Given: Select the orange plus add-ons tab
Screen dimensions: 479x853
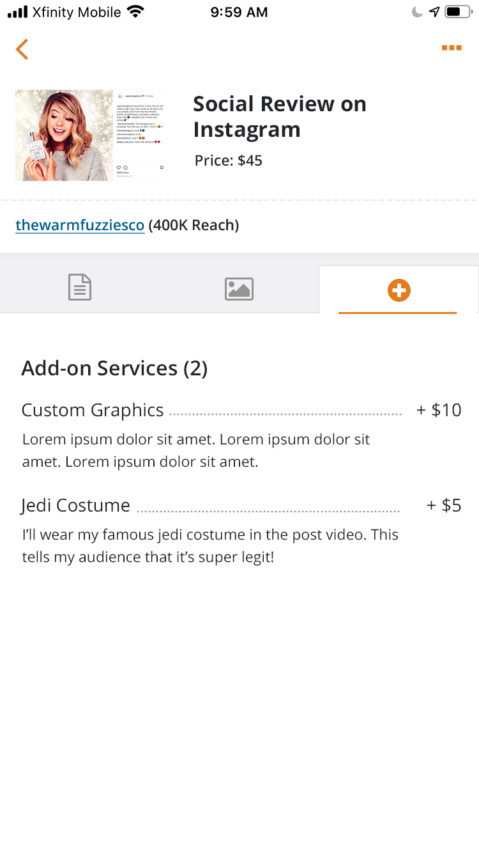Looking at the screenshot, I should 399,290.
